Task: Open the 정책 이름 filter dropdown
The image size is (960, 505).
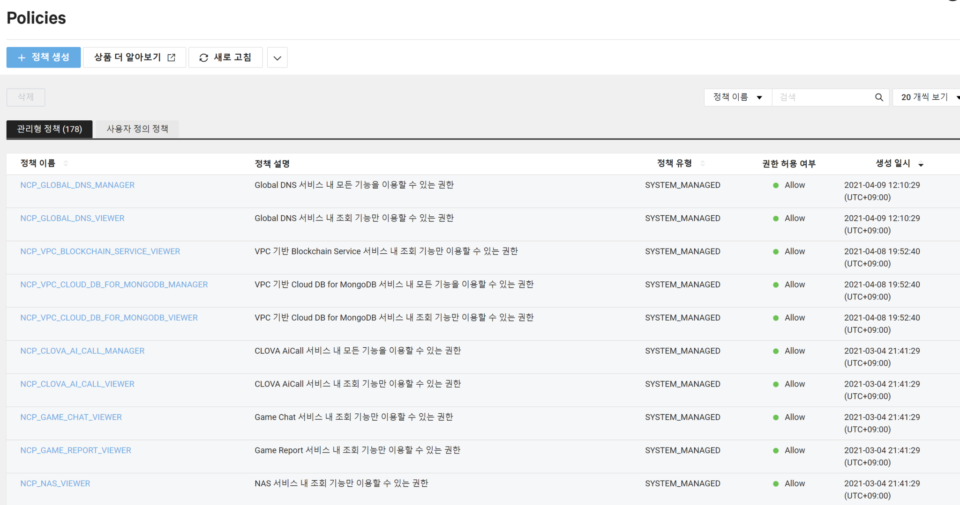Action: coord(737,97)
